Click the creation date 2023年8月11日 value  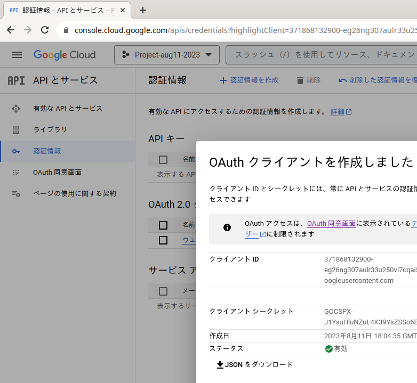pos(371,336)
